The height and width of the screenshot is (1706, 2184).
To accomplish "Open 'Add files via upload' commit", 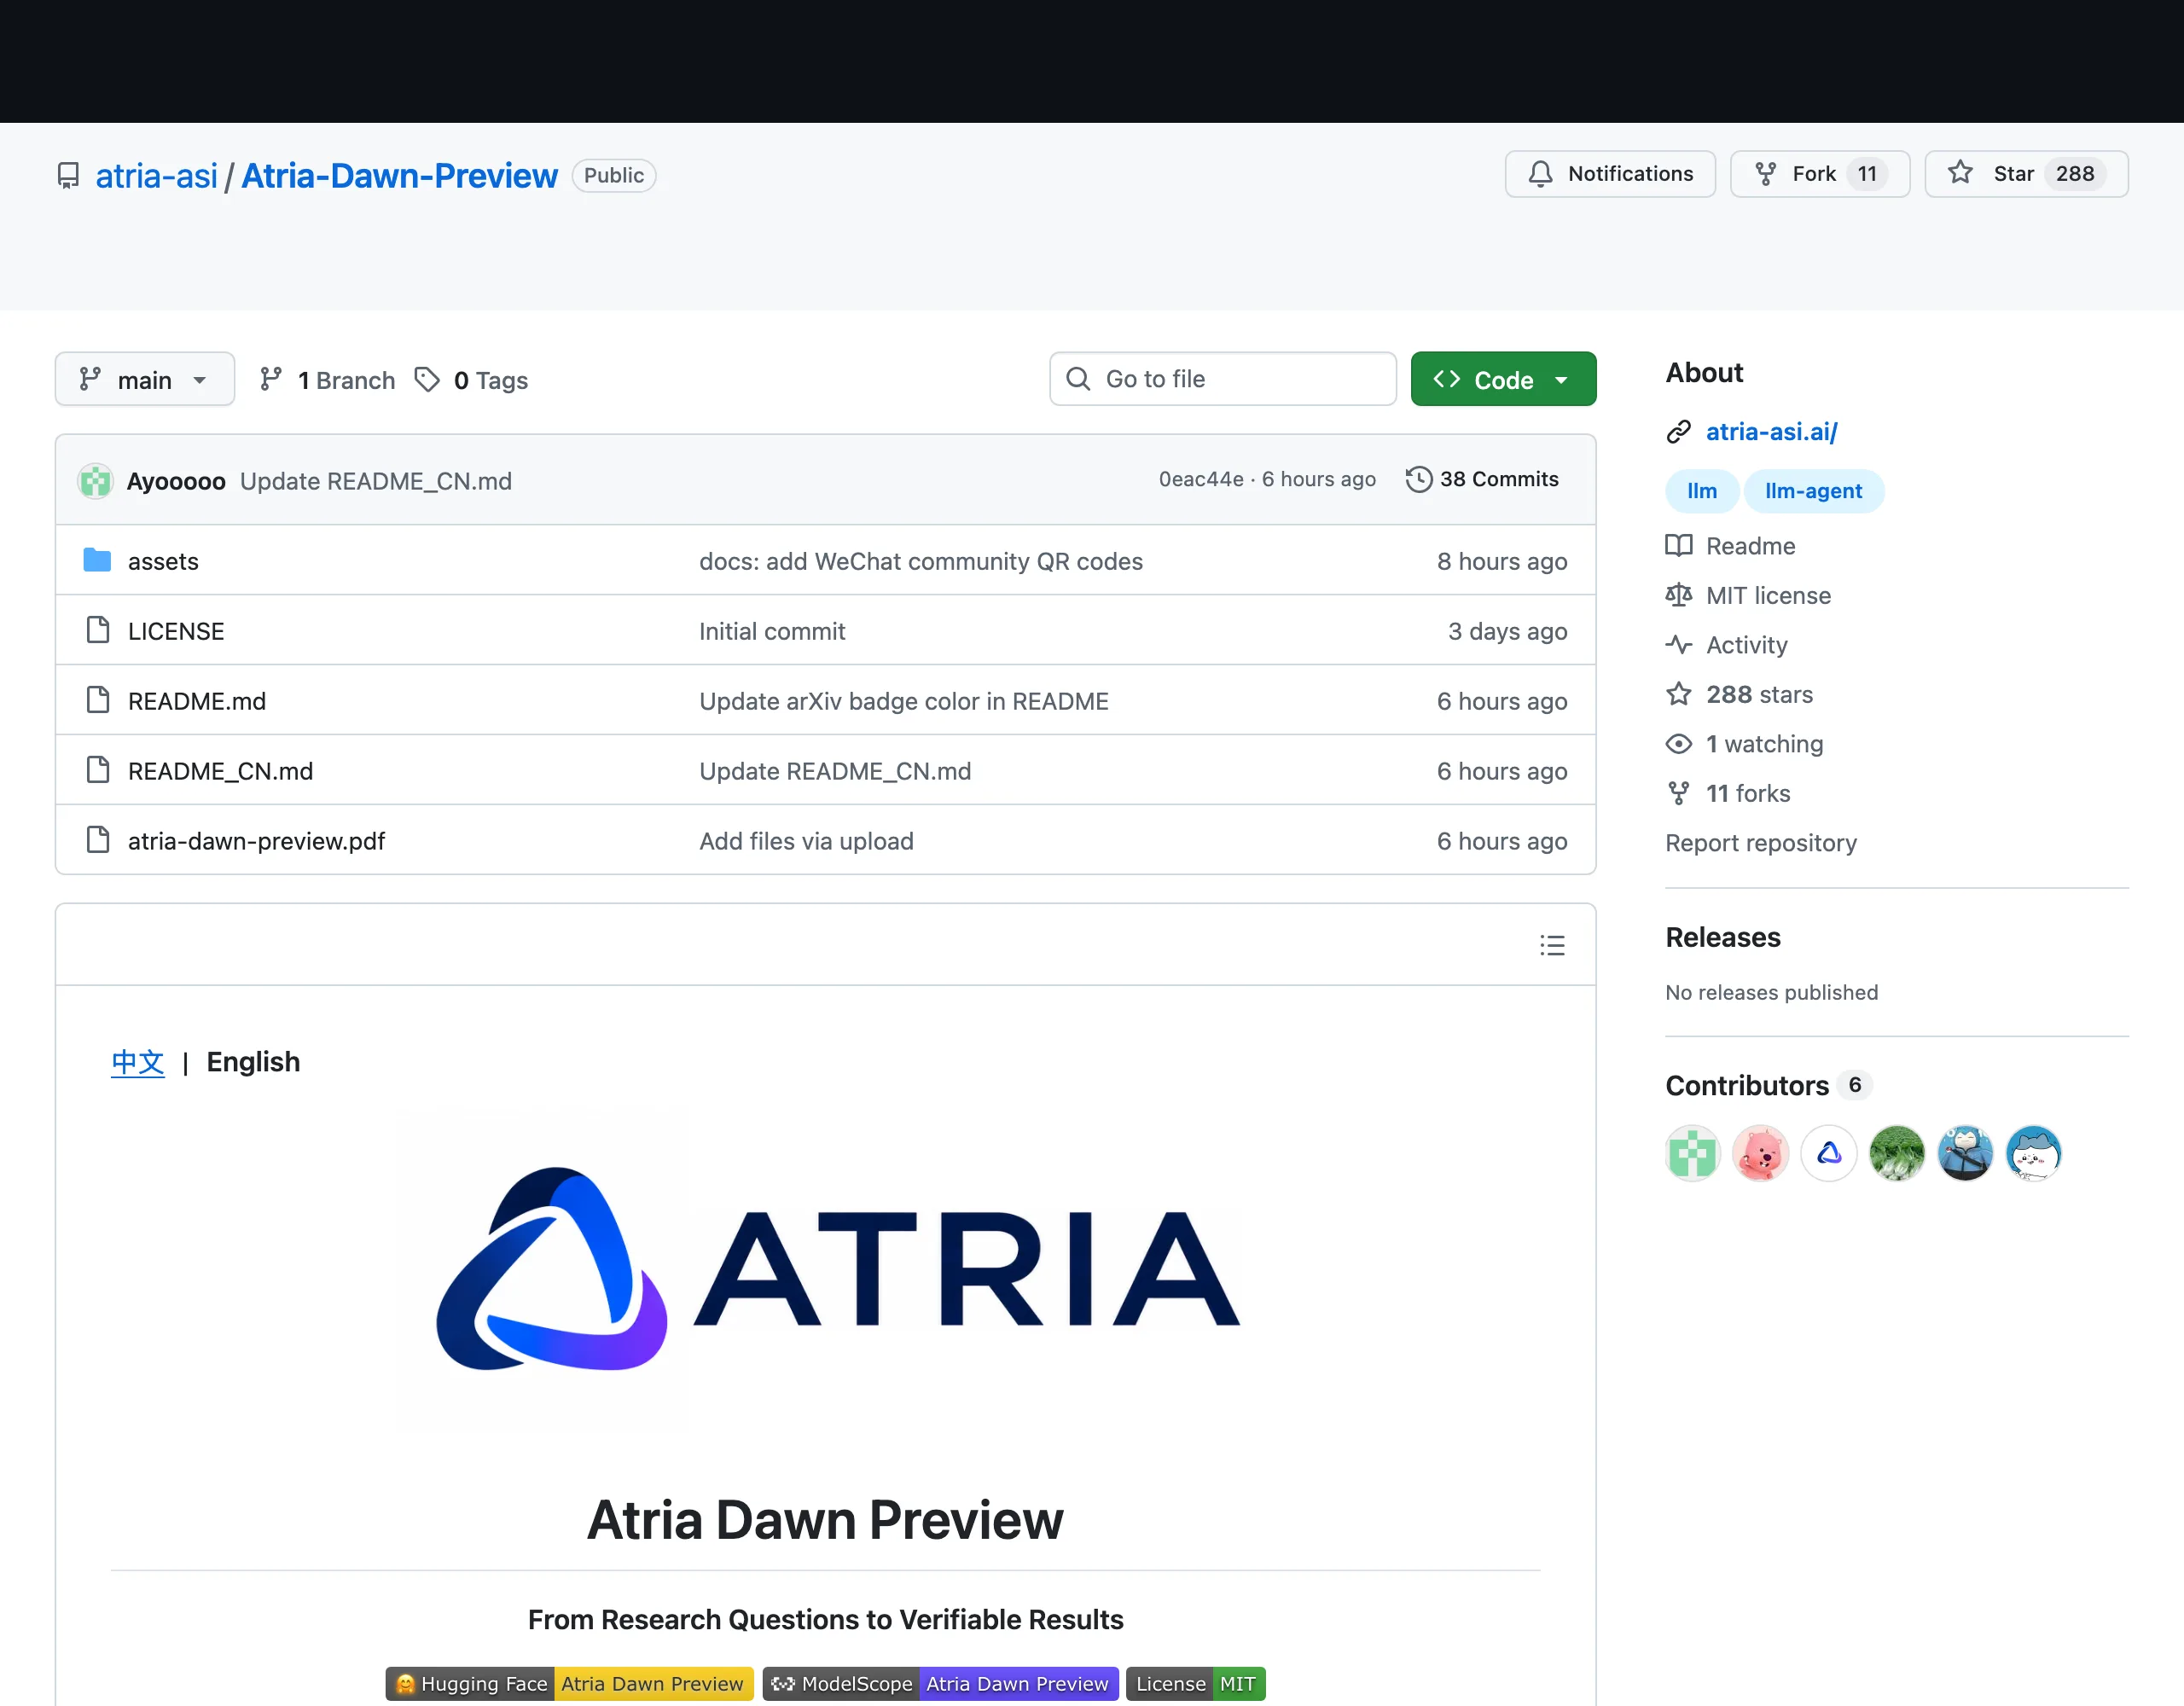I will coord(806,841).
